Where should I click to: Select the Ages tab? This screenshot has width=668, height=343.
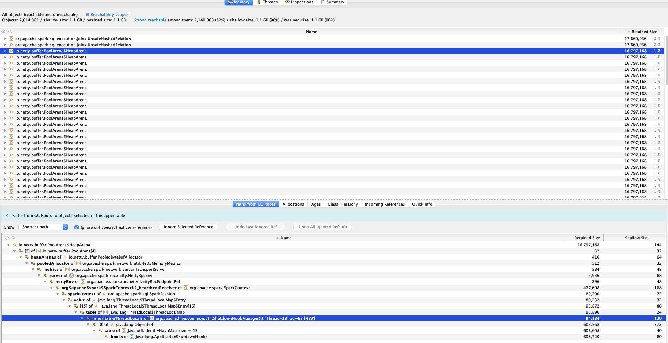[316, 204]
